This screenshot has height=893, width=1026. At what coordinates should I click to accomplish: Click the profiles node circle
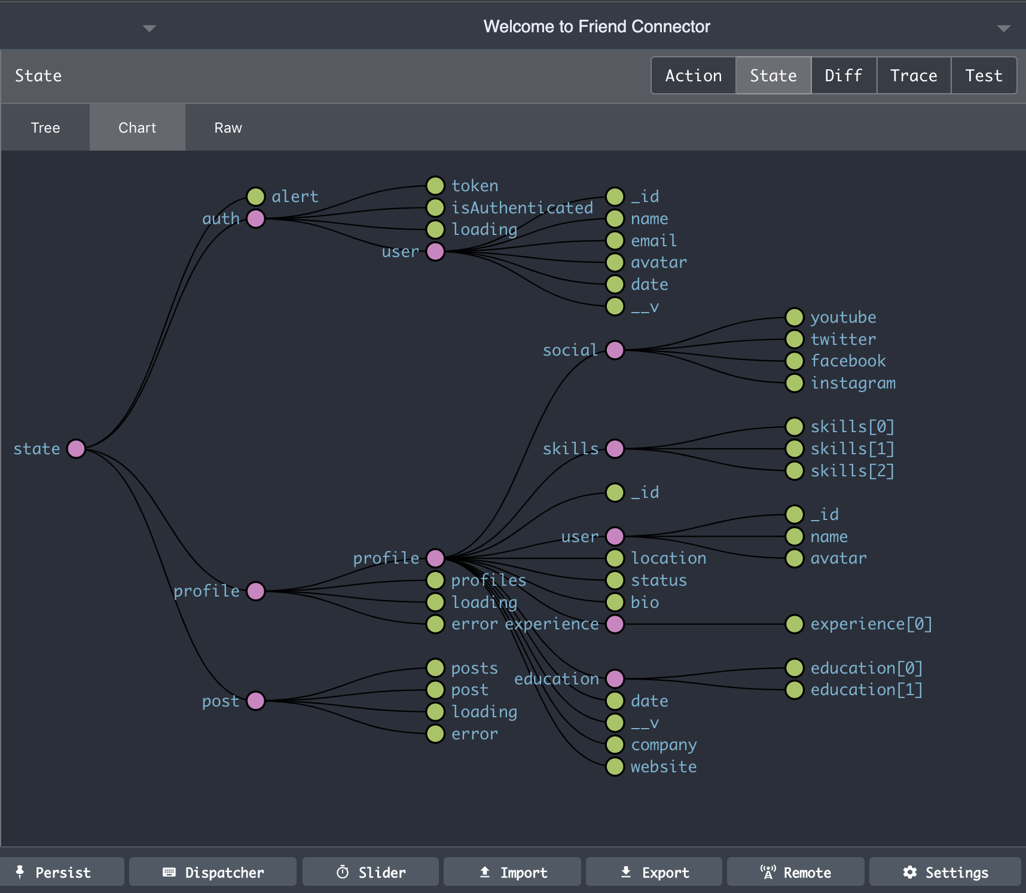coord(435,580)
